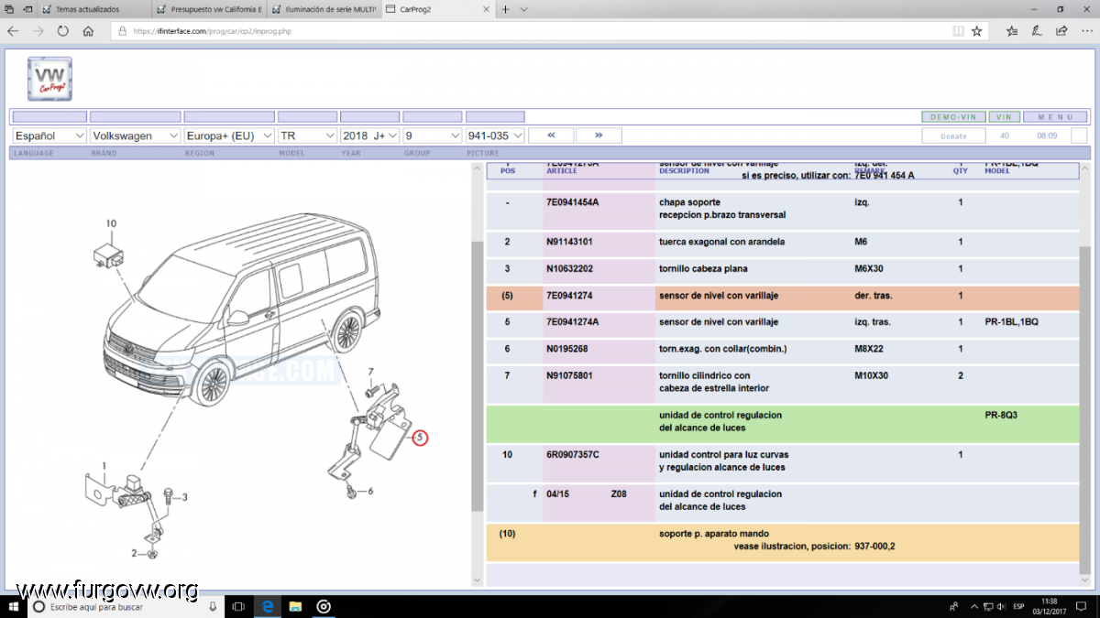The image size is (1100, 618).
Task: Switch to the Iluminación de serie MULTIVAN tab
Action: tap(324, 9)
